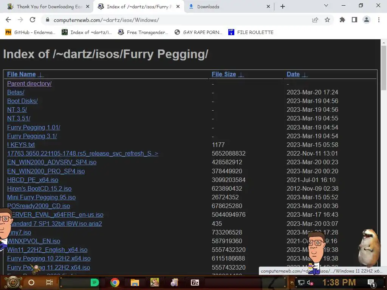Viewport: 387px width, 290px height.
Task: Open Chrome three-dot menu
Action: 379,20
